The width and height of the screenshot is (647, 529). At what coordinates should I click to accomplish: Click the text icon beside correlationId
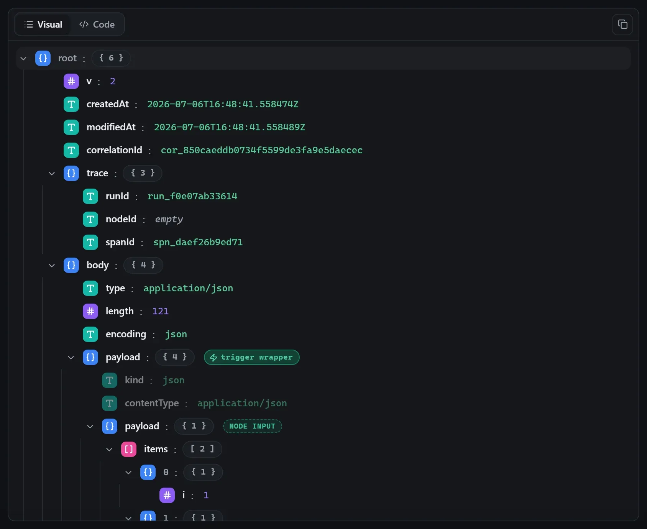pyautogui.click(x=71, y=150)
